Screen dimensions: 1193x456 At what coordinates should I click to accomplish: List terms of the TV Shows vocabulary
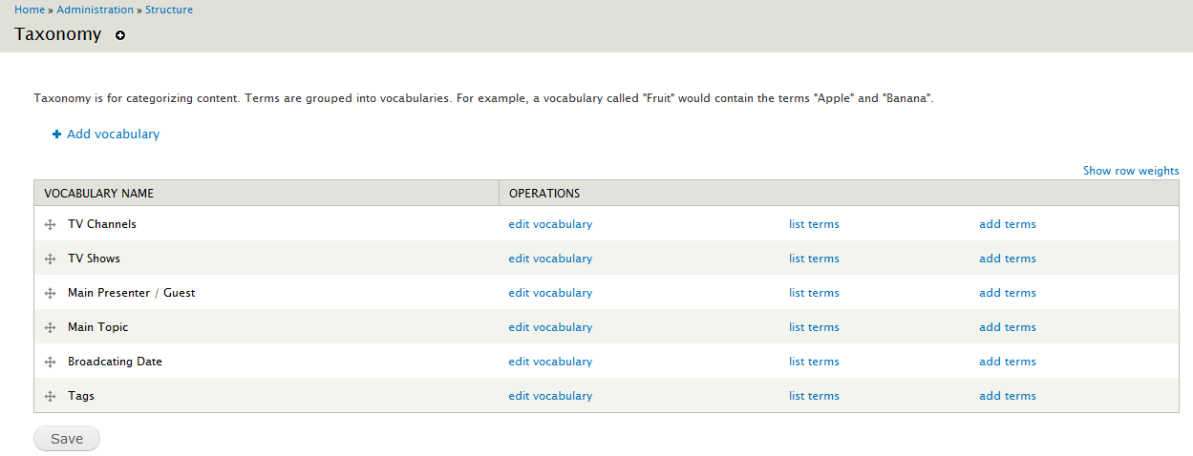[814, 259]
